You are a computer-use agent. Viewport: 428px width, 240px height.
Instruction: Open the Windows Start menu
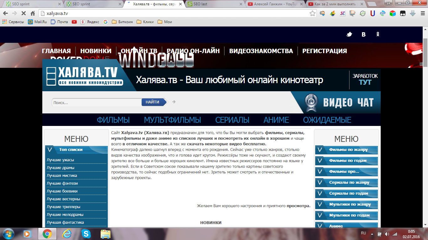(8, 234)
